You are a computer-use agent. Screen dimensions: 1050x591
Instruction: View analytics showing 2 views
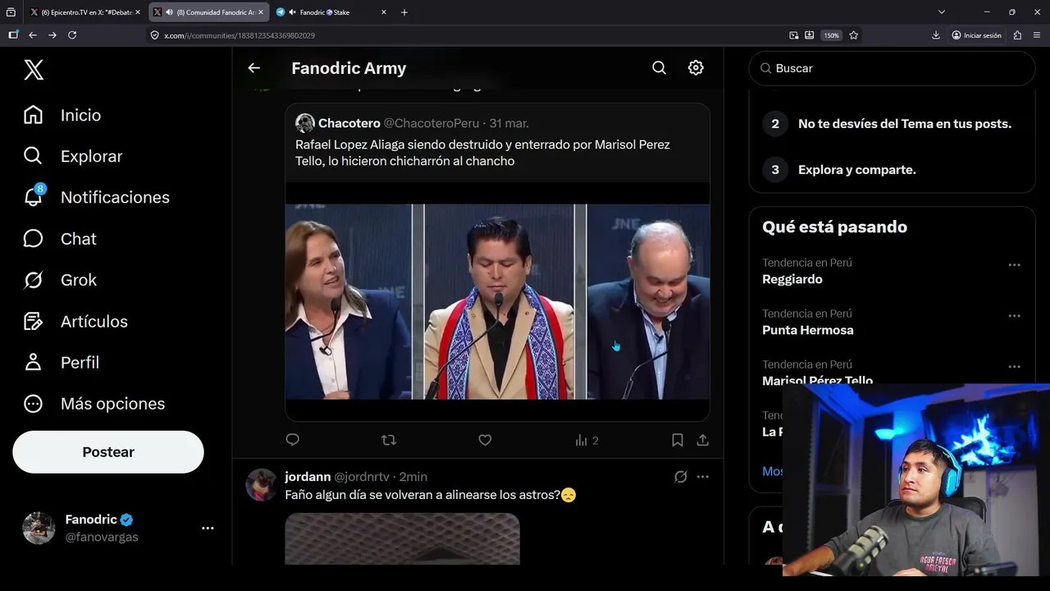click(x=587, y=440)
